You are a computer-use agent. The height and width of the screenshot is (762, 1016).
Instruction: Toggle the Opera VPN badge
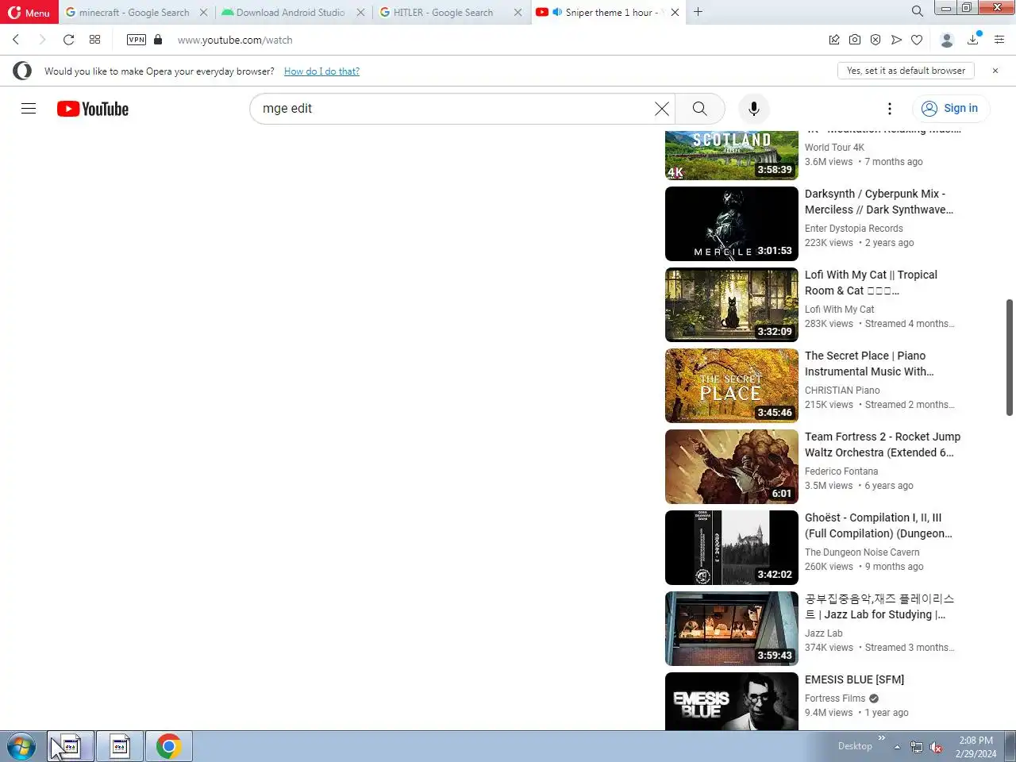137,40
